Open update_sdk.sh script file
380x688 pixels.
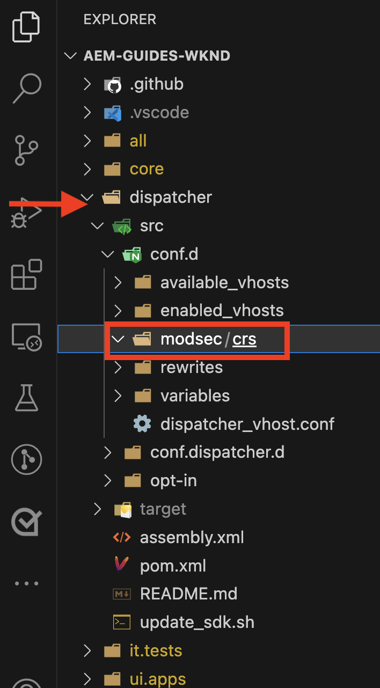[197, 623]
